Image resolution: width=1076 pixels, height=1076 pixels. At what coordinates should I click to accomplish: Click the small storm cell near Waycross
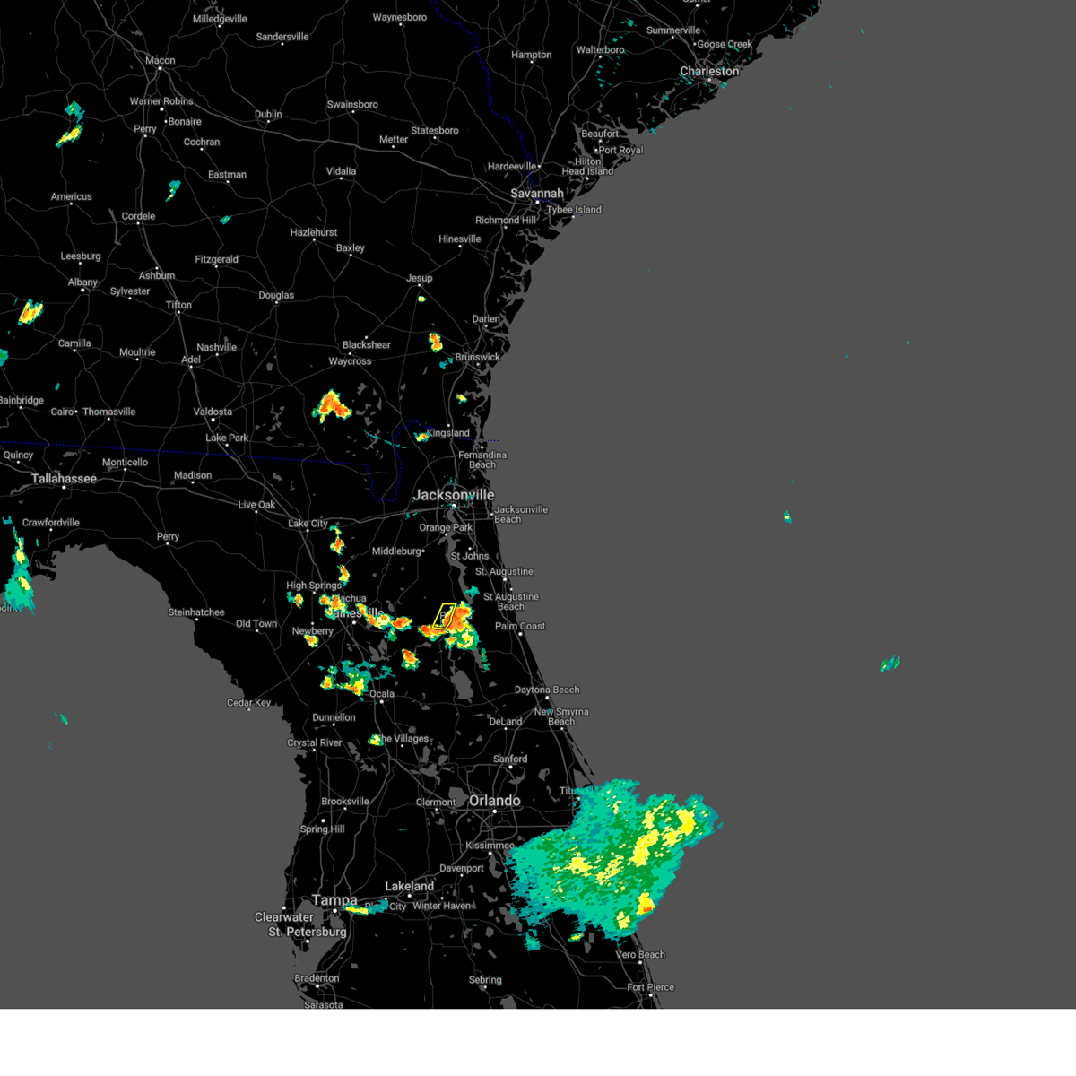[330, 405]
